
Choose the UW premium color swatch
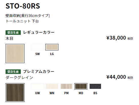click(37, 86)
